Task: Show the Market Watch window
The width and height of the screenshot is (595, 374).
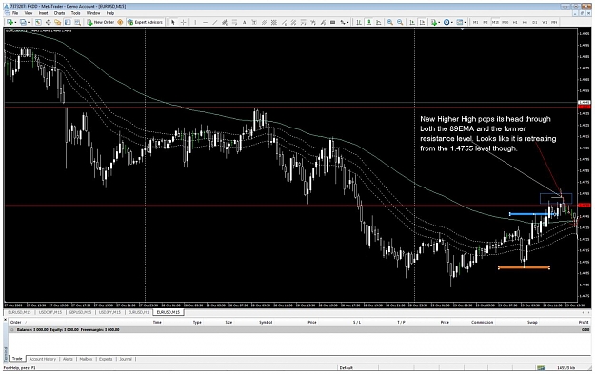Action: point(38,22)
